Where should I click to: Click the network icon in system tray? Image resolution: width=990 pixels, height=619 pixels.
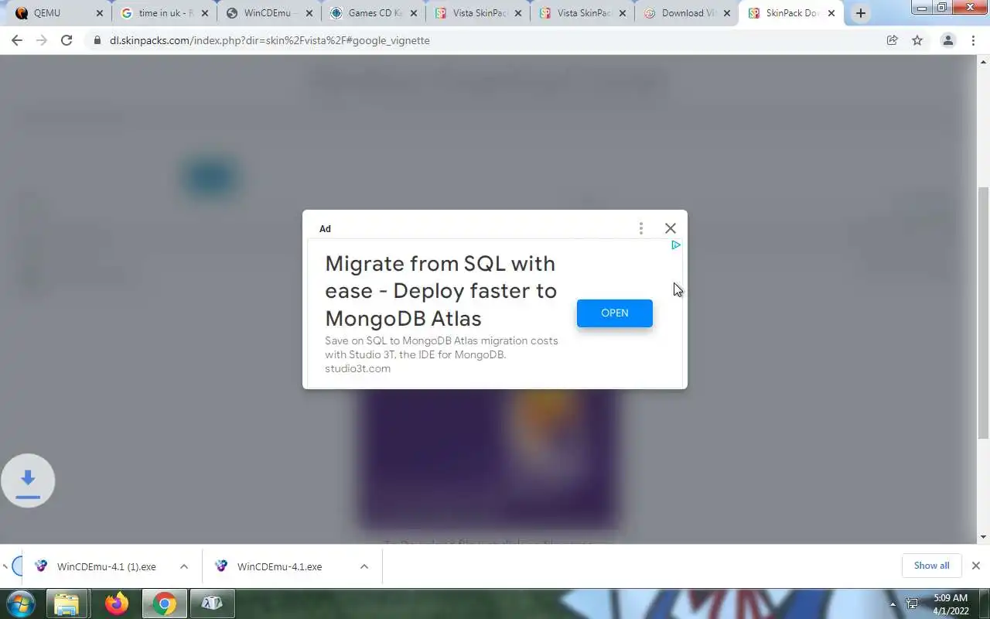click(x=912, y=604)
